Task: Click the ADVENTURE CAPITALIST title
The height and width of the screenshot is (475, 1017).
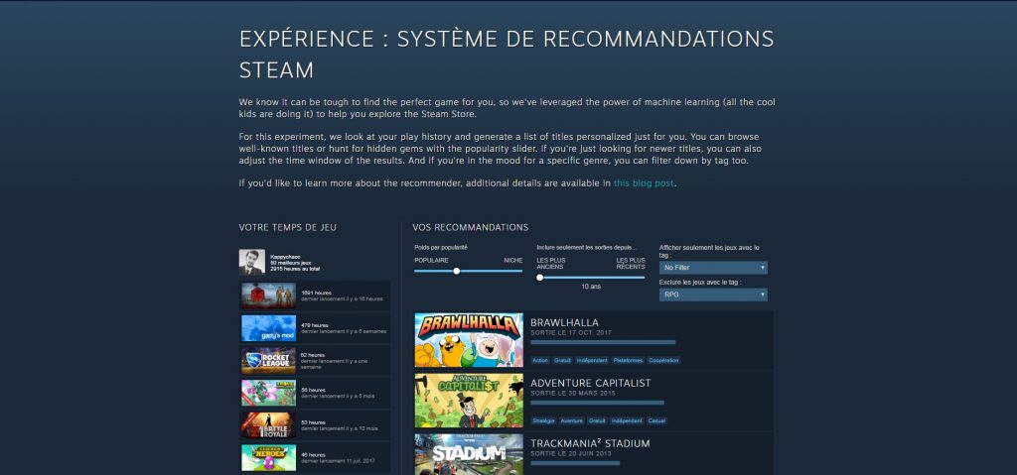Action: (590, 383)
